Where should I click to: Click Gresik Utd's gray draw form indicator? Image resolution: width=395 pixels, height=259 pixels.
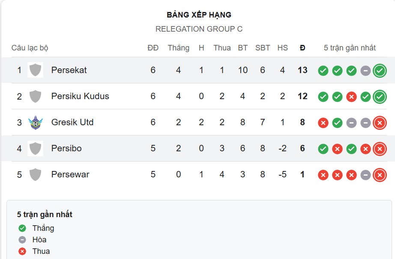click(351, 122)
